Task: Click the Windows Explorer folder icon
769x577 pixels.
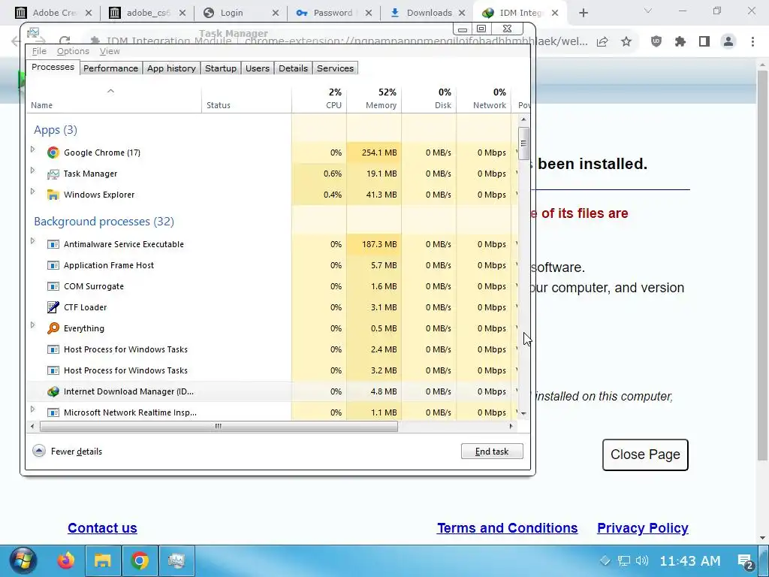Action: [53, 195]
